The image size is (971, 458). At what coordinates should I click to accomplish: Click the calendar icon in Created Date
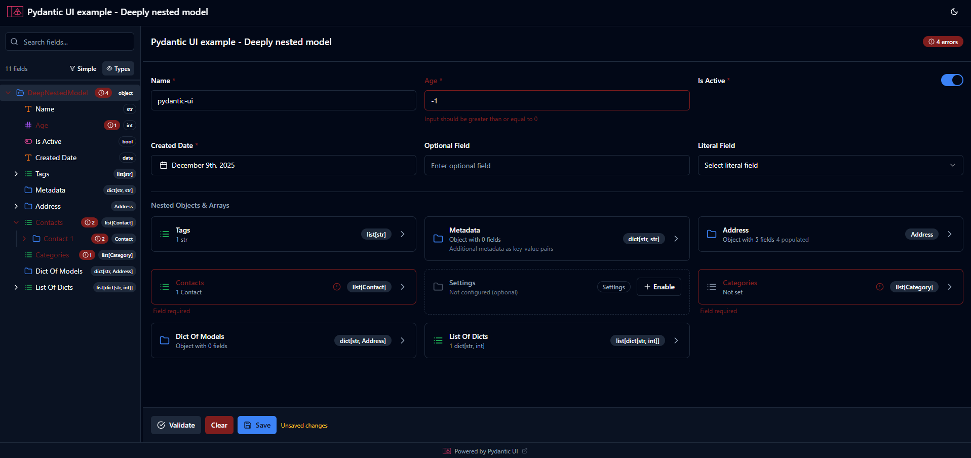click(164, 165)
